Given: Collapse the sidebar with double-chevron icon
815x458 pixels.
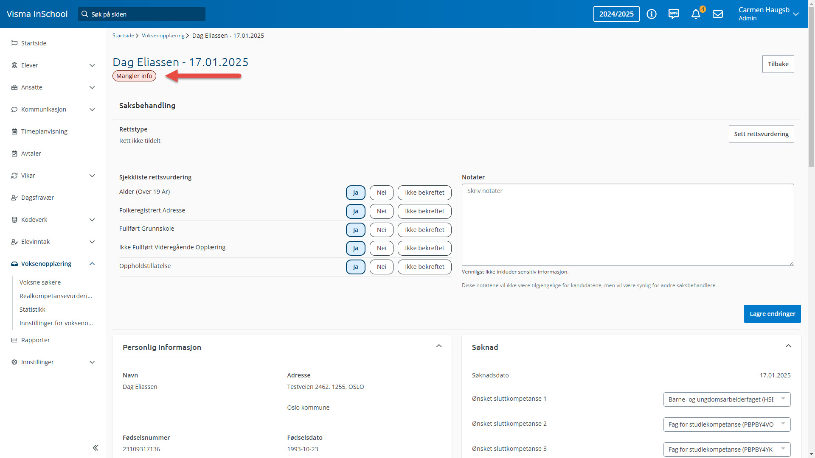Looking at the screenshot, I should click(x=96, y=448).
